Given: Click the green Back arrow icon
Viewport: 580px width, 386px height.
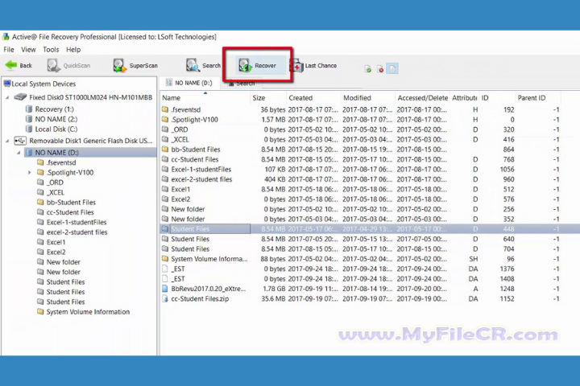Looking at the screenshot, I should tap(11, 65).
